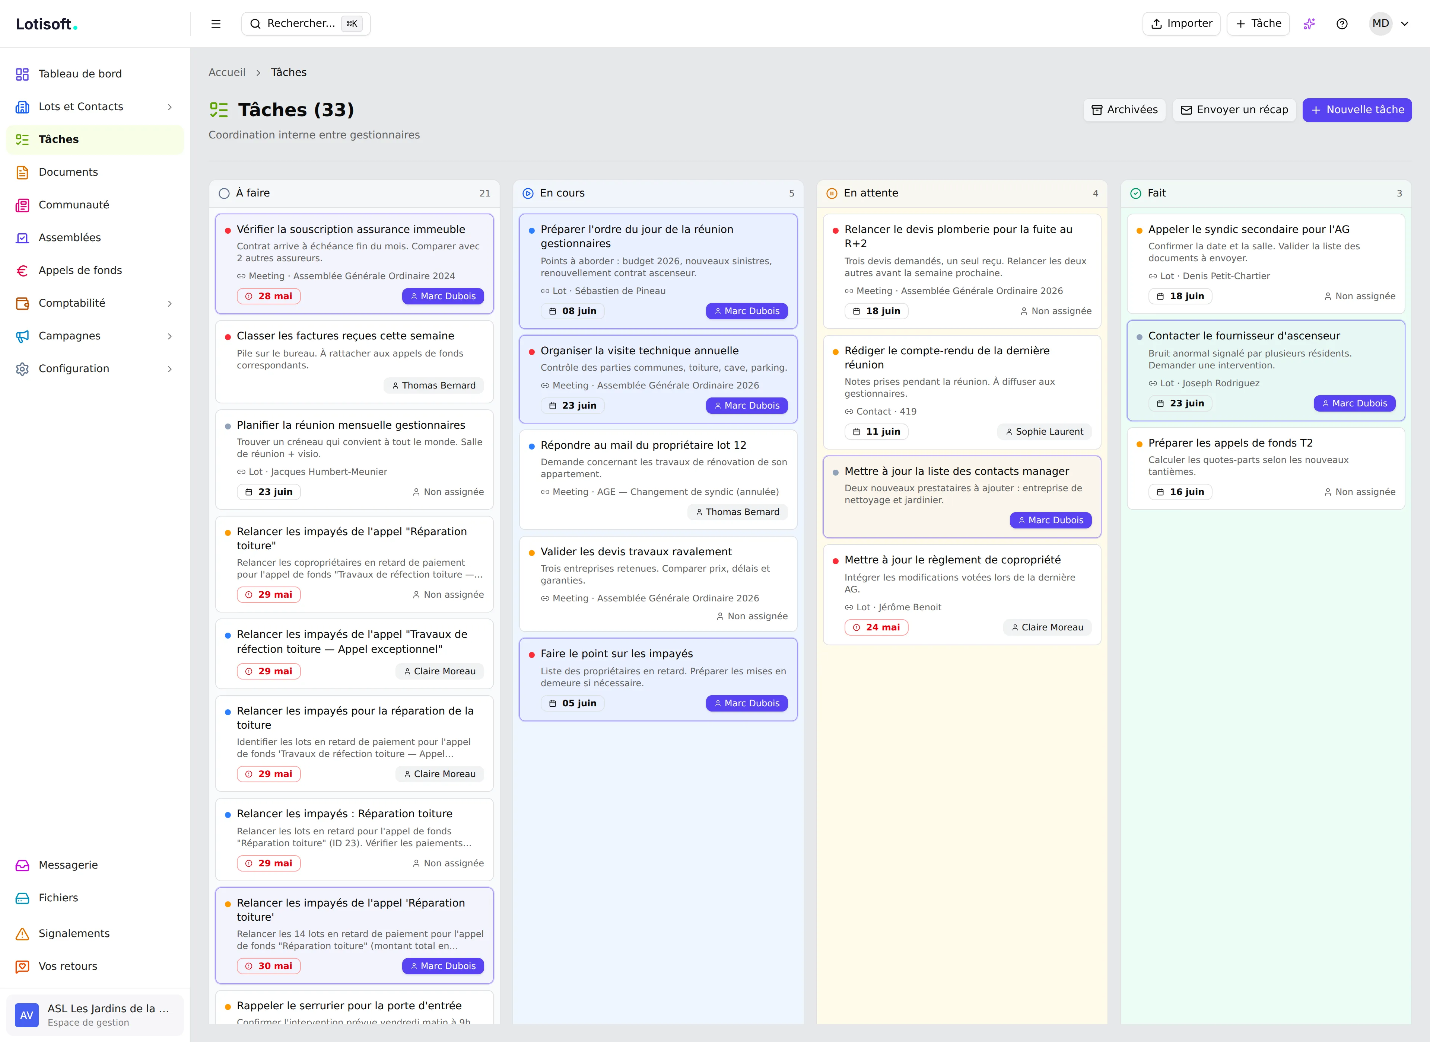Click the En cours play status icon
1430x1042 pixels.
click(528, 194)
